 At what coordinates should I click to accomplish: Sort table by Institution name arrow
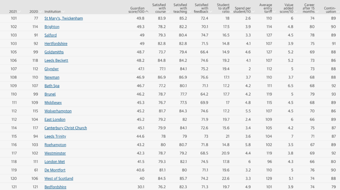point(63,12)
